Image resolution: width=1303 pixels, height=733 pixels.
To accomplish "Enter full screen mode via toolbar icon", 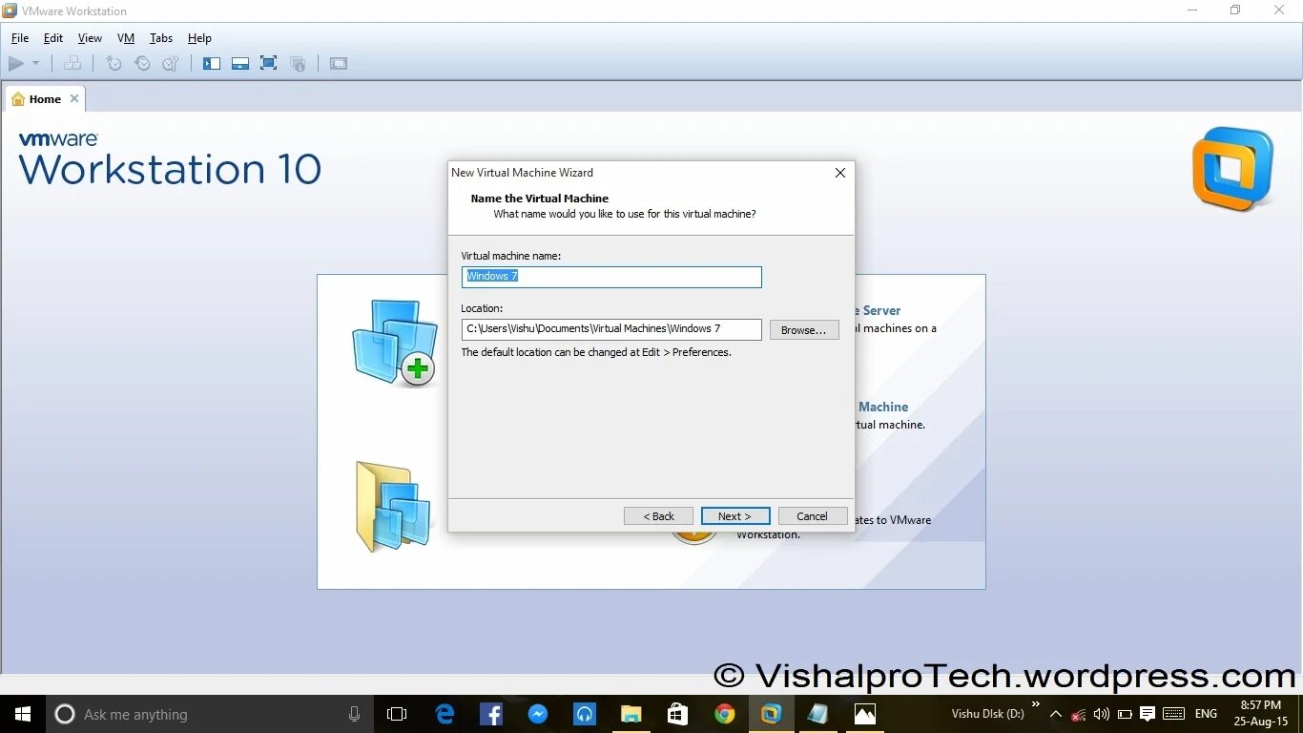I will (x=269, y=64).
